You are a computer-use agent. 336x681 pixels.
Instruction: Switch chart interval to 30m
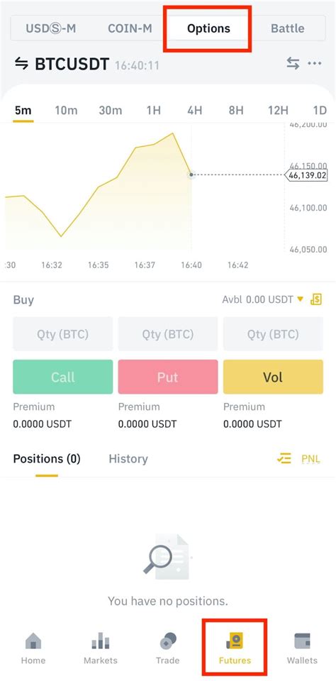(x=111, y=111)
